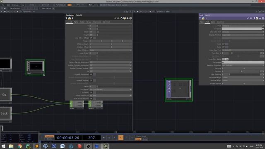Viewport: 265px width, 149px height.
Task: Click the comment pencil icon in Text panel
Action: tap(248, 18)
